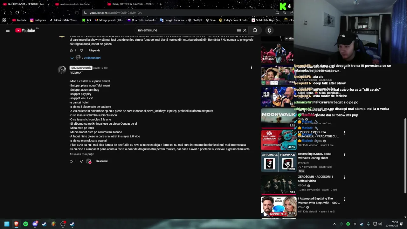Image resolution: width=407 pixels, height=229 pixels.
Task: Clear the search box with the X
Action: click(245, 30)
